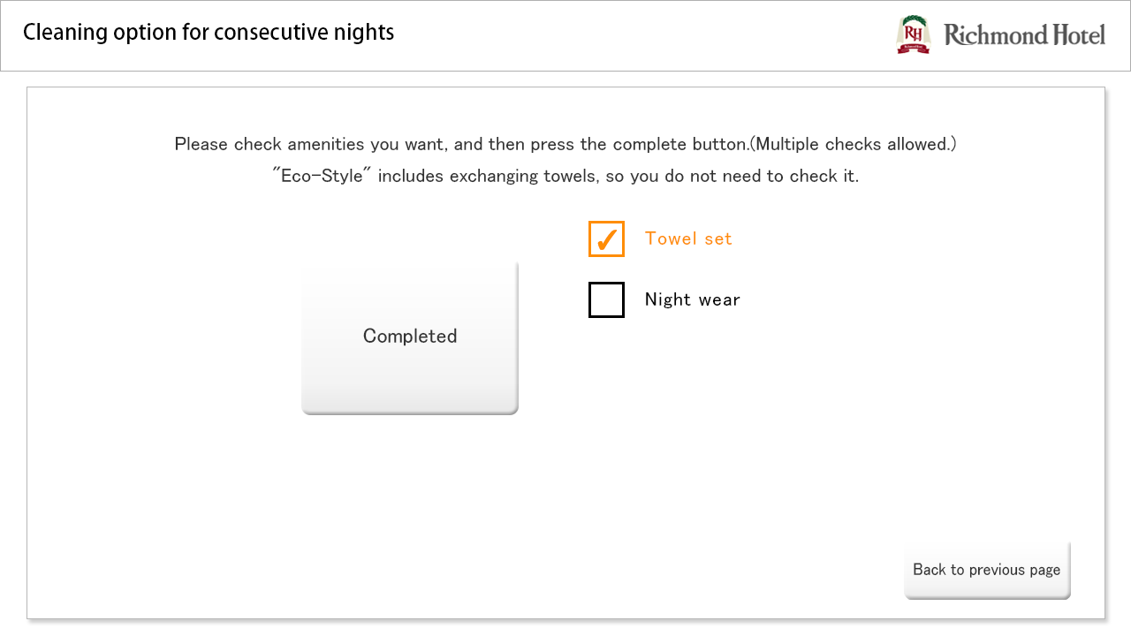Viewport: 1131px width, 636px height.
Task: Click the RH crest emblem icon
Action: 914,34
